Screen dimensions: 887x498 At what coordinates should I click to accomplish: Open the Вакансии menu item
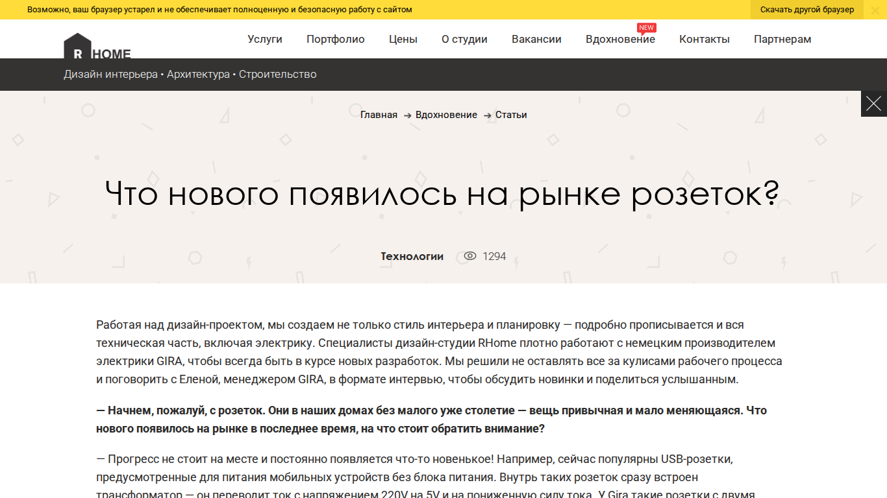click(x=536, y=39)
